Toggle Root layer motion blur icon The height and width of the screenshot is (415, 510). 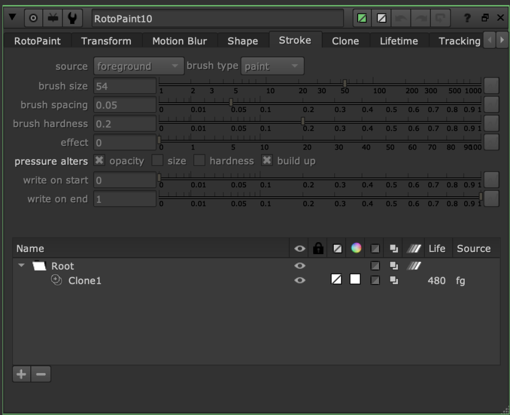coord(414,266)
